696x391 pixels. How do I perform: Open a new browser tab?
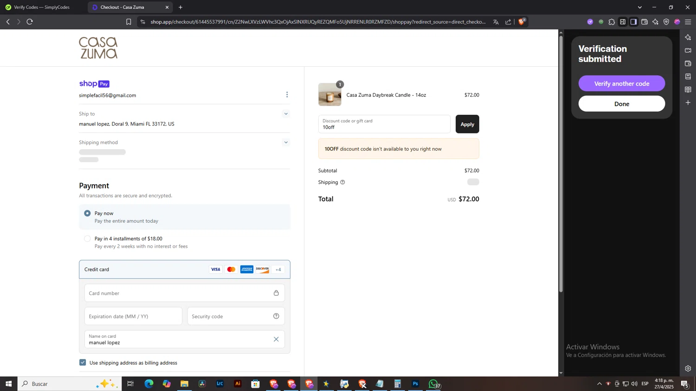click(x=180, y=7)
